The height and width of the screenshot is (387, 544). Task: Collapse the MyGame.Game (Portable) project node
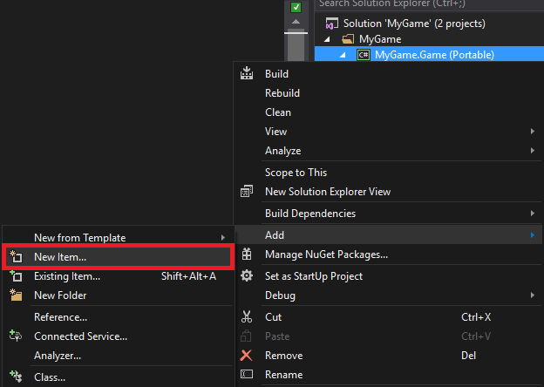pos(343,55)
